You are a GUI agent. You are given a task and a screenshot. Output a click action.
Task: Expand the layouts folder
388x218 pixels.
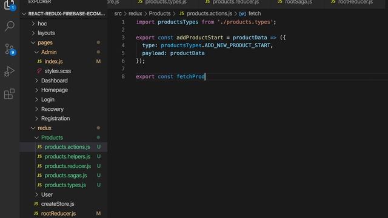pos(33,33)
